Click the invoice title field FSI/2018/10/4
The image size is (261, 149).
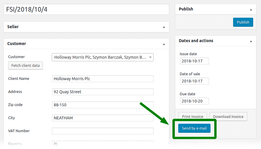click(x=86, y=9)
